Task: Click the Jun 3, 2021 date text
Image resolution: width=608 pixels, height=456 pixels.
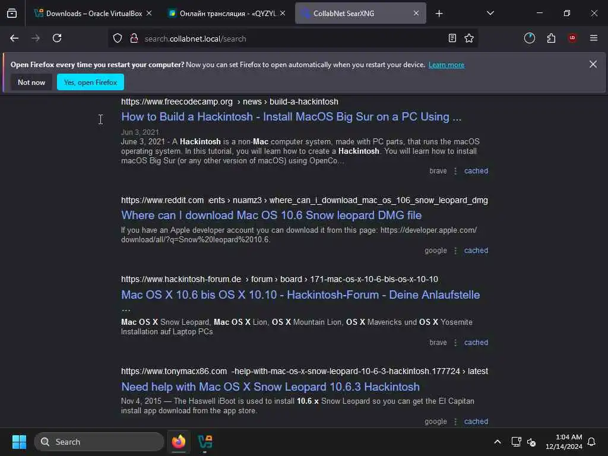Action: tap(140, 132)
